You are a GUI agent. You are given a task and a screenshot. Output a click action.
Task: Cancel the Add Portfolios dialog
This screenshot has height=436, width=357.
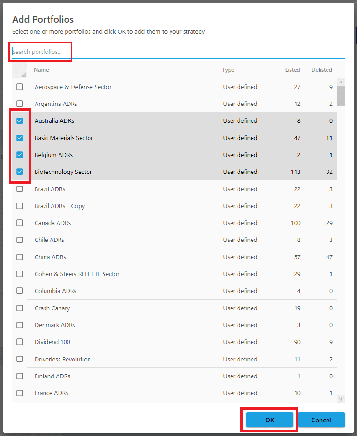coord(321,420)
